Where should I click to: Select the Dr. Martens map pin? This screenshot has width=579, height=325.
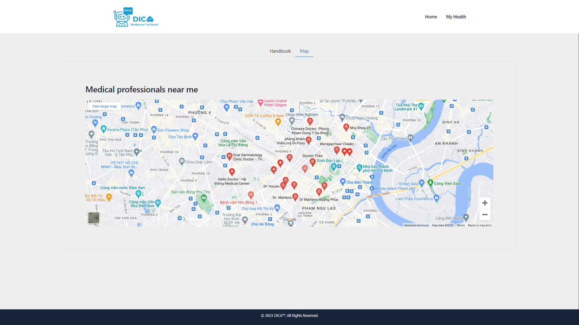point(295,197)
